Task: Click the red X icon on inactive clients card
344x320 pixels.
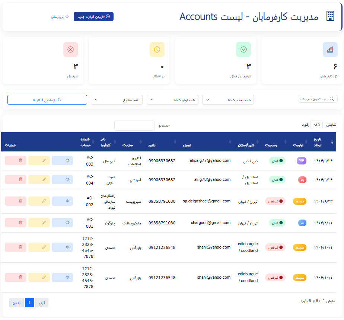Action: pyautogui.click(x=71, y=49)
